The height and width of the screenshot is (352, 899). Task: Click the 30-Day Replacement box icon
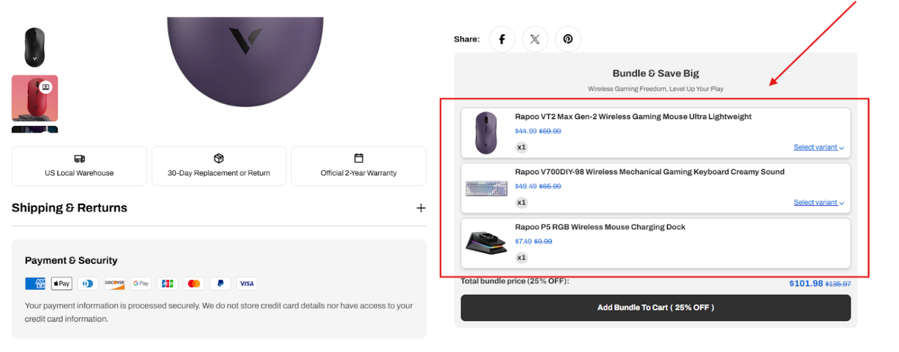pyautogui.click(x=219, y=158)
